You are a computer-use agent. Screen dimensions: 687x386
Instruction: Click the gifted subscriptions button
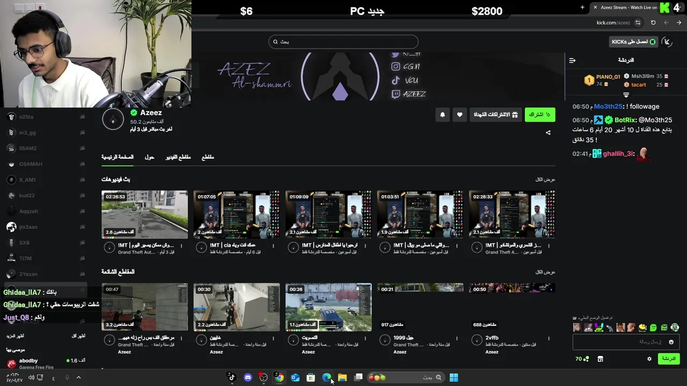pos(495,114)
